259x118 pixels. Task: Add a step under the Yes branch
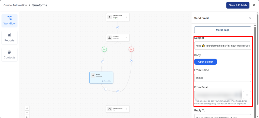coord(103,62)
